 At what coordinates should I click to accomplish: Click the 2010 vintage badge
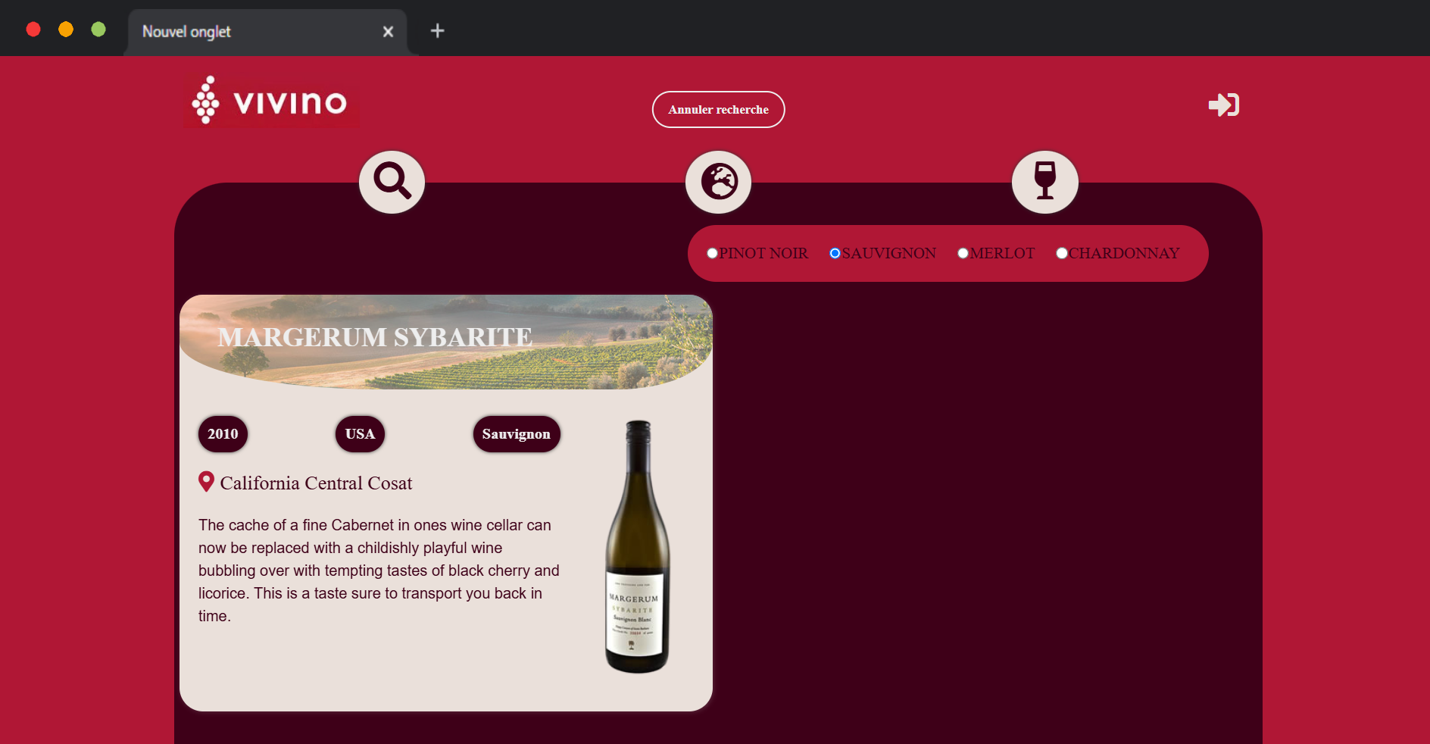click(x=223, y=434)
